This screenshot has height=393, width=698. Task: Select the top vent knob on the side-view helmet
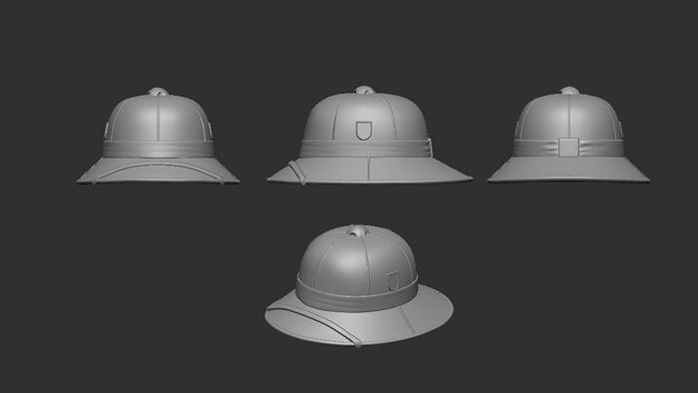click(x=365, y=90)
